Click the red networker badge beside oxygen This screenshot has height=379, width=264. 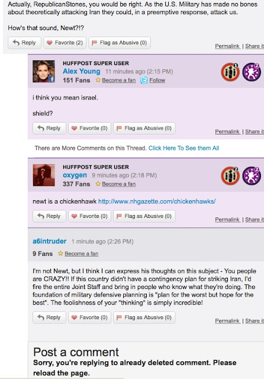tap(230, 176)
